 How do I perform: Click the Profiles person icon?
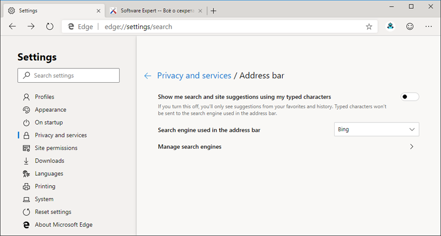click(x=26, y=97)
